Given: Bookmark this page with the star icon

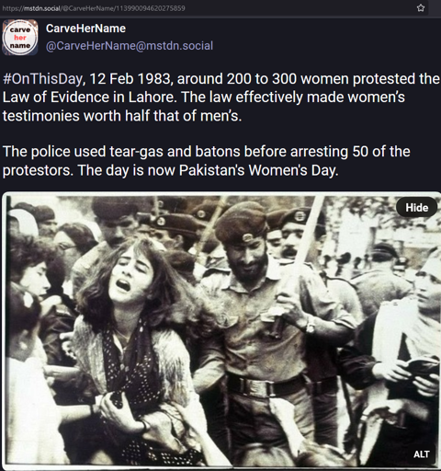Looking at the screenshot, I should 421,8.
